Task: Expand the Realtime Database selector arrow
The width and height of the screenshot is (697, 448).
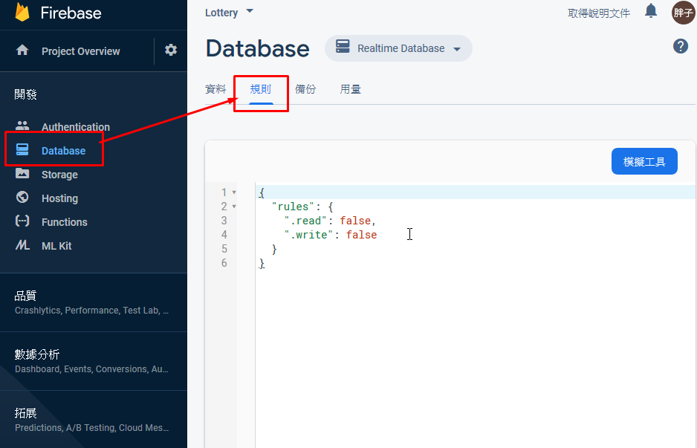Action: (x=457, y=49)
